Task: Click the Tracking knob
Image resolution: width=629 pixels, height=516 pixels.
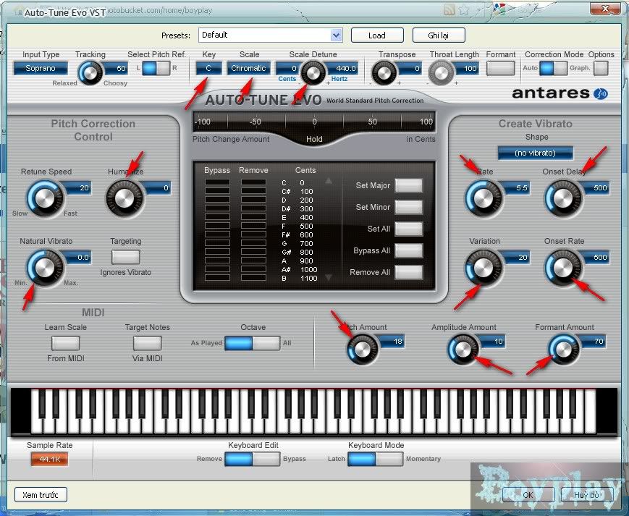Action: click(90, 72)
